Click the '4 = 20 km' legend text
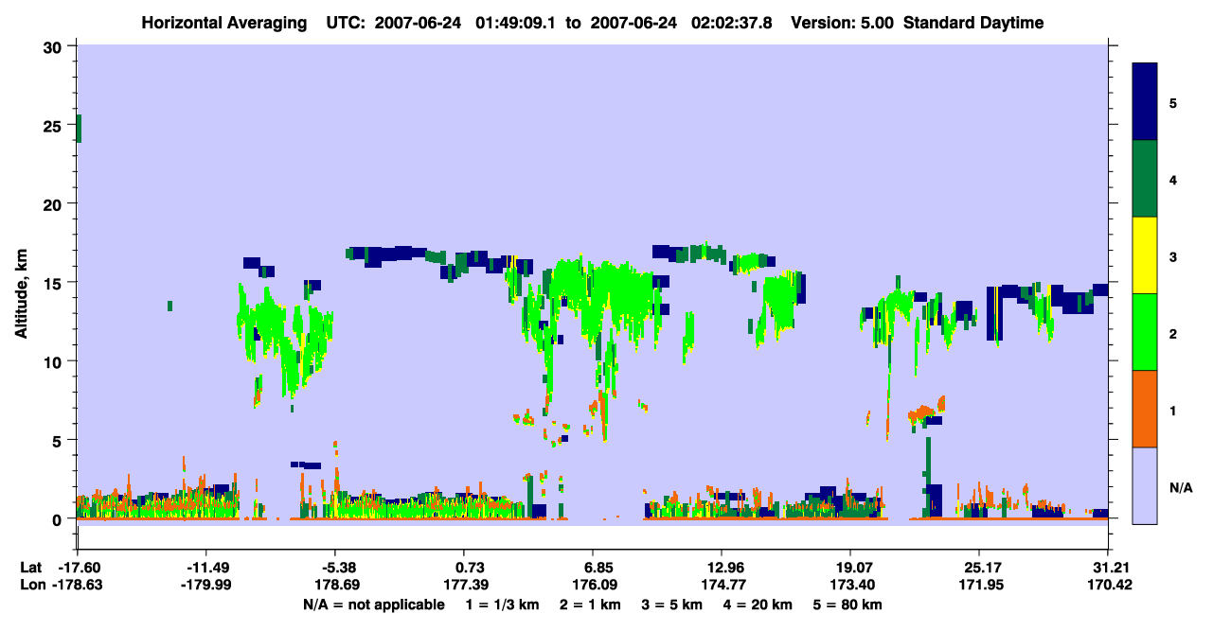Viewport: 1231px width, 631px height. click(758, 605)
